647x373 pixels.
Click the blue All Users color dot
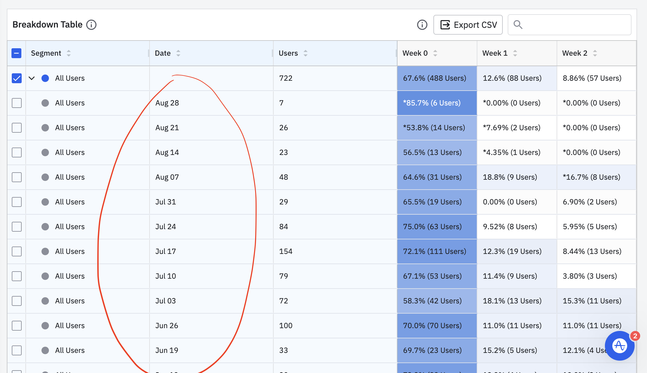click(45, 78)
